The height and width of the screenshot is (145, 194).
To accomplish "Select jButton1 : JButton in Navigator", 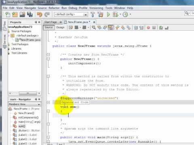I will tap(29, 130).
